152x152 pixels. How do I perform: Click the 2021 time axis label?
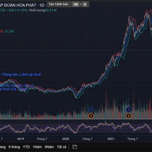111,139
